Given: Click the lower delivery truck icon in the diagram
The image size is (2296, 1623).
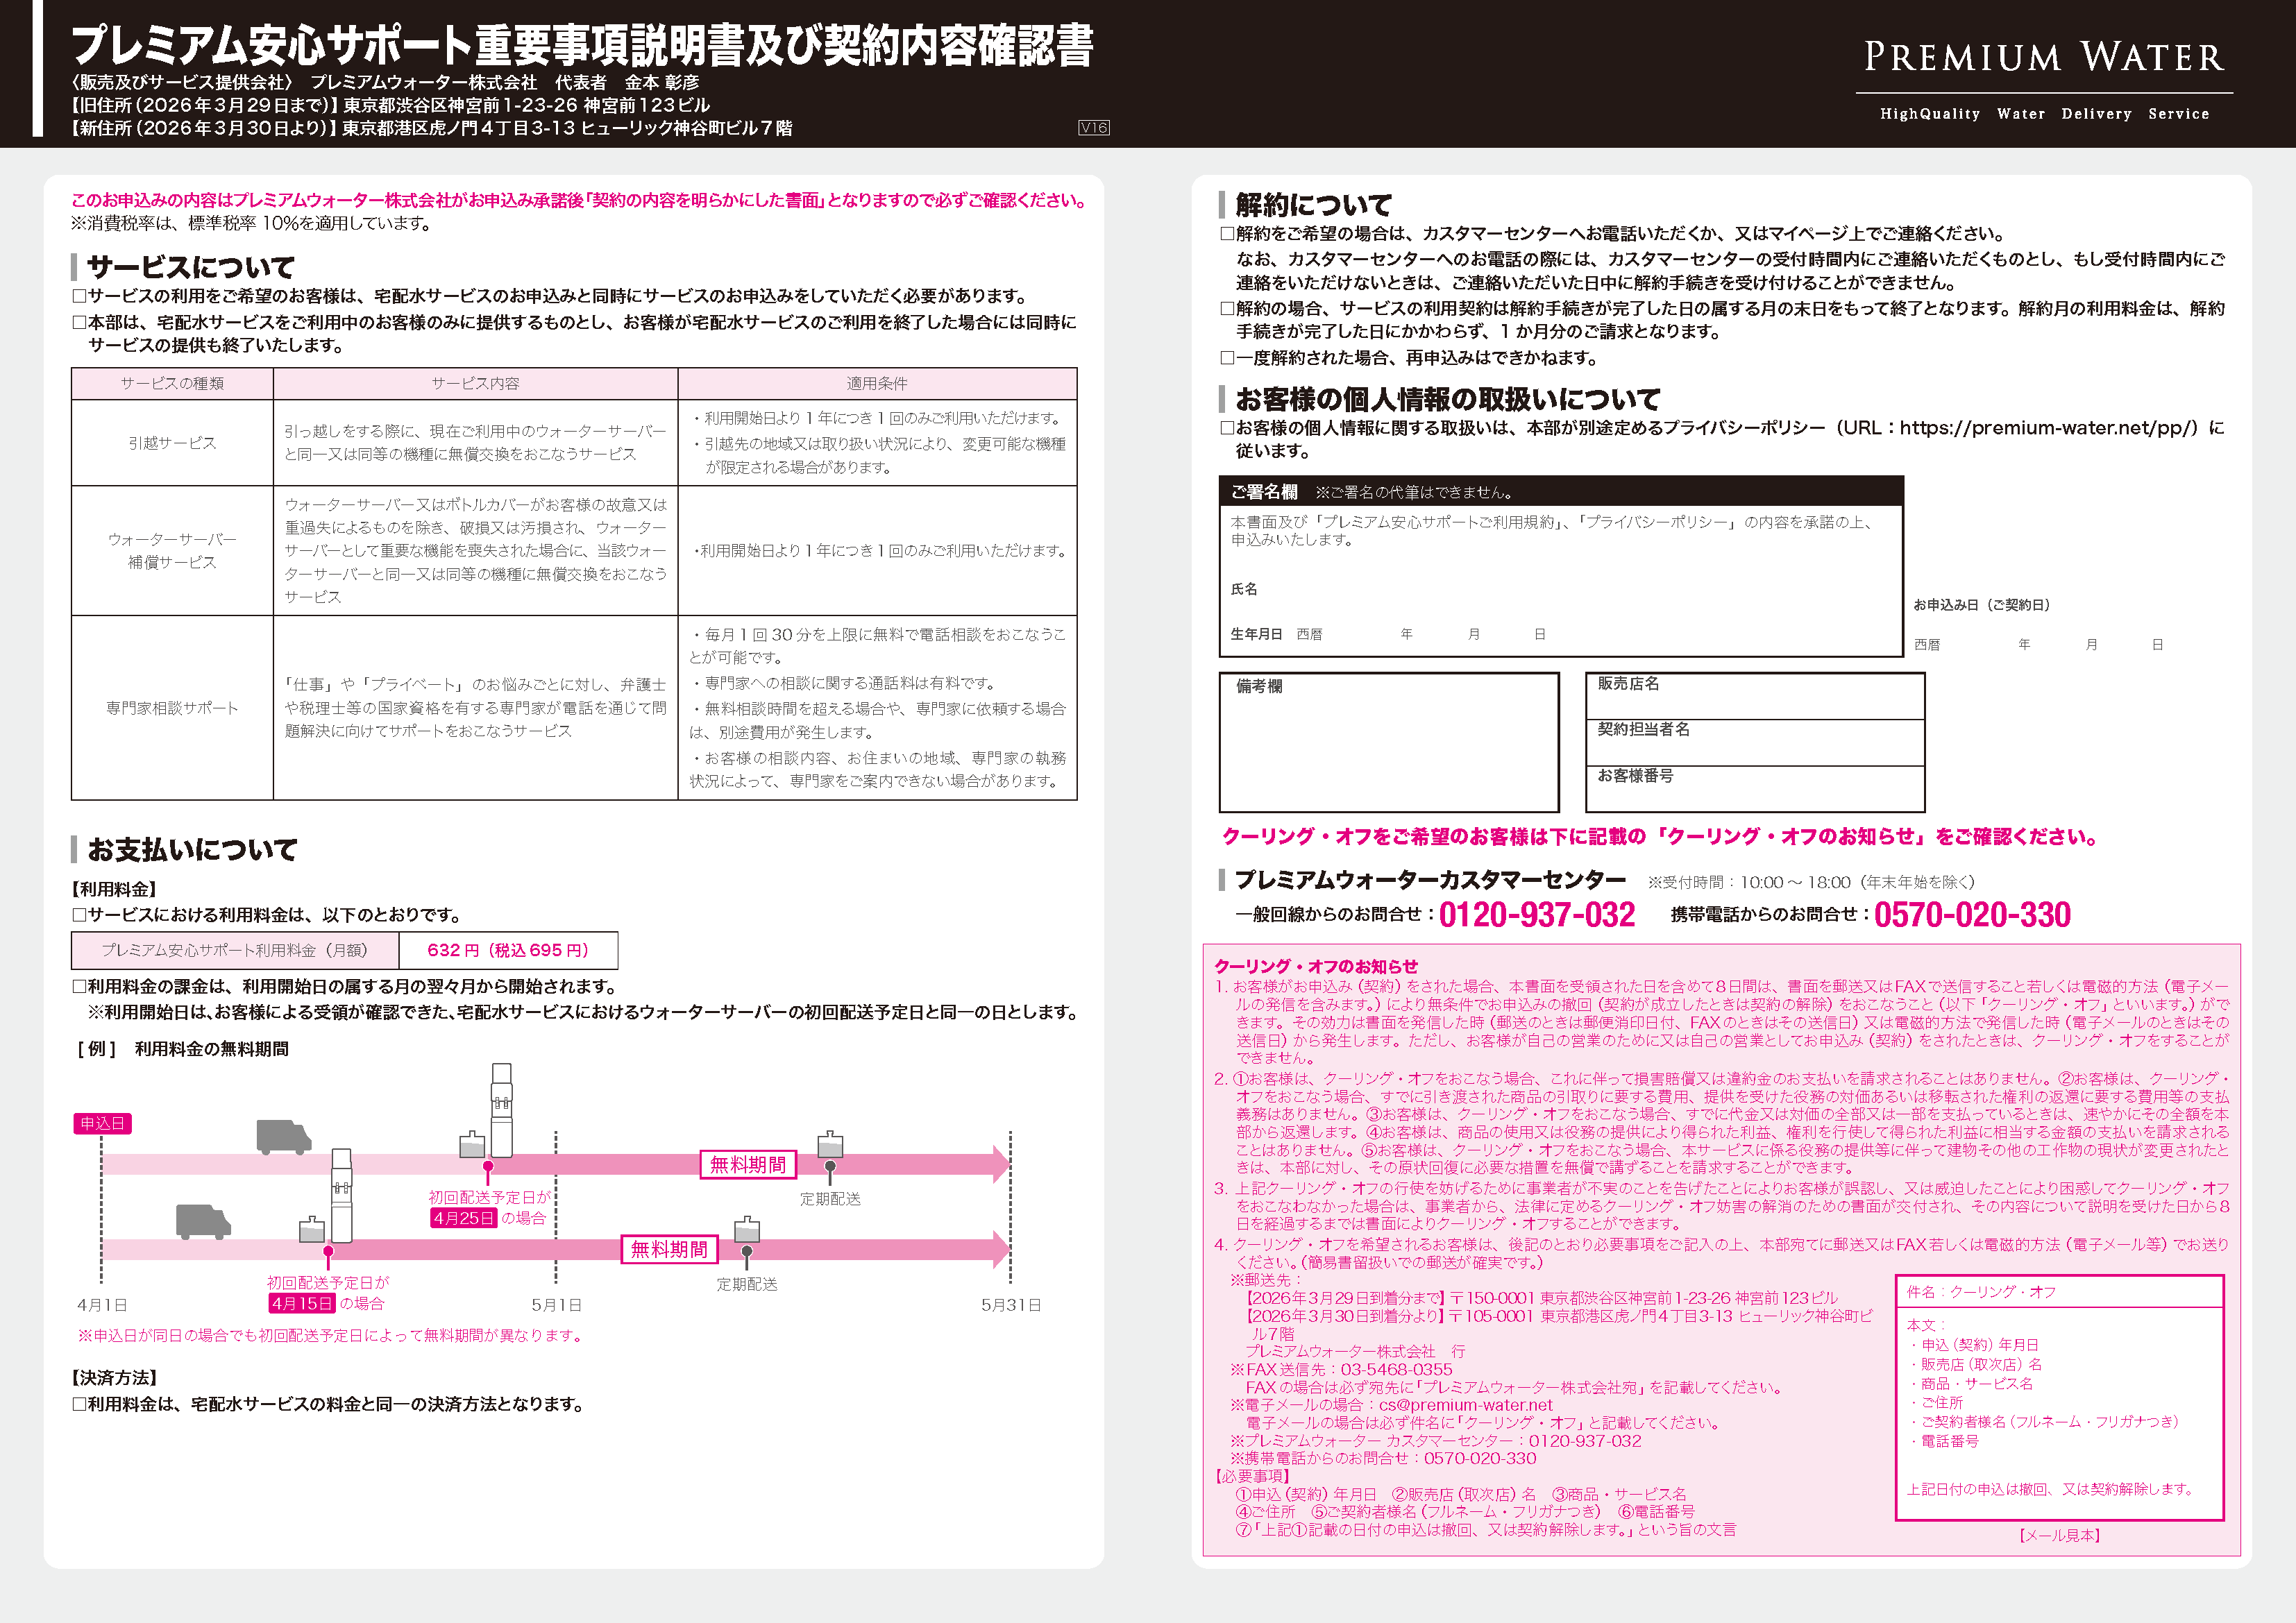Looking at the screenshot, I should click(x=203, y=1222).
